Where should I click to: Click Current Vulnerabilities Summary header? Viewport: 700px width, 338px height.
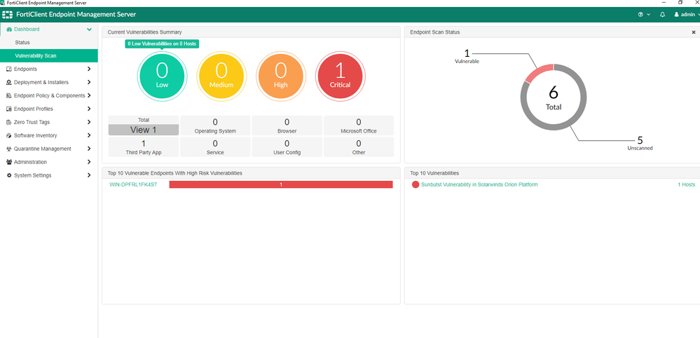coord(144,32)
